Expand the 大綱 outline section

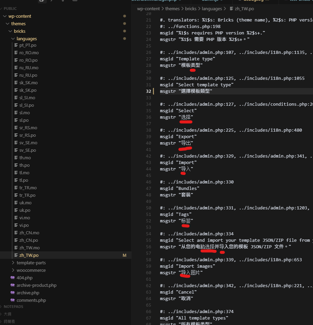tap(7, 314)
